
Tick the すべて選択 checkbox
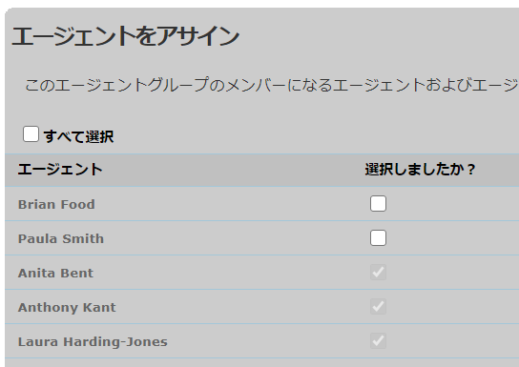(31, 134)
